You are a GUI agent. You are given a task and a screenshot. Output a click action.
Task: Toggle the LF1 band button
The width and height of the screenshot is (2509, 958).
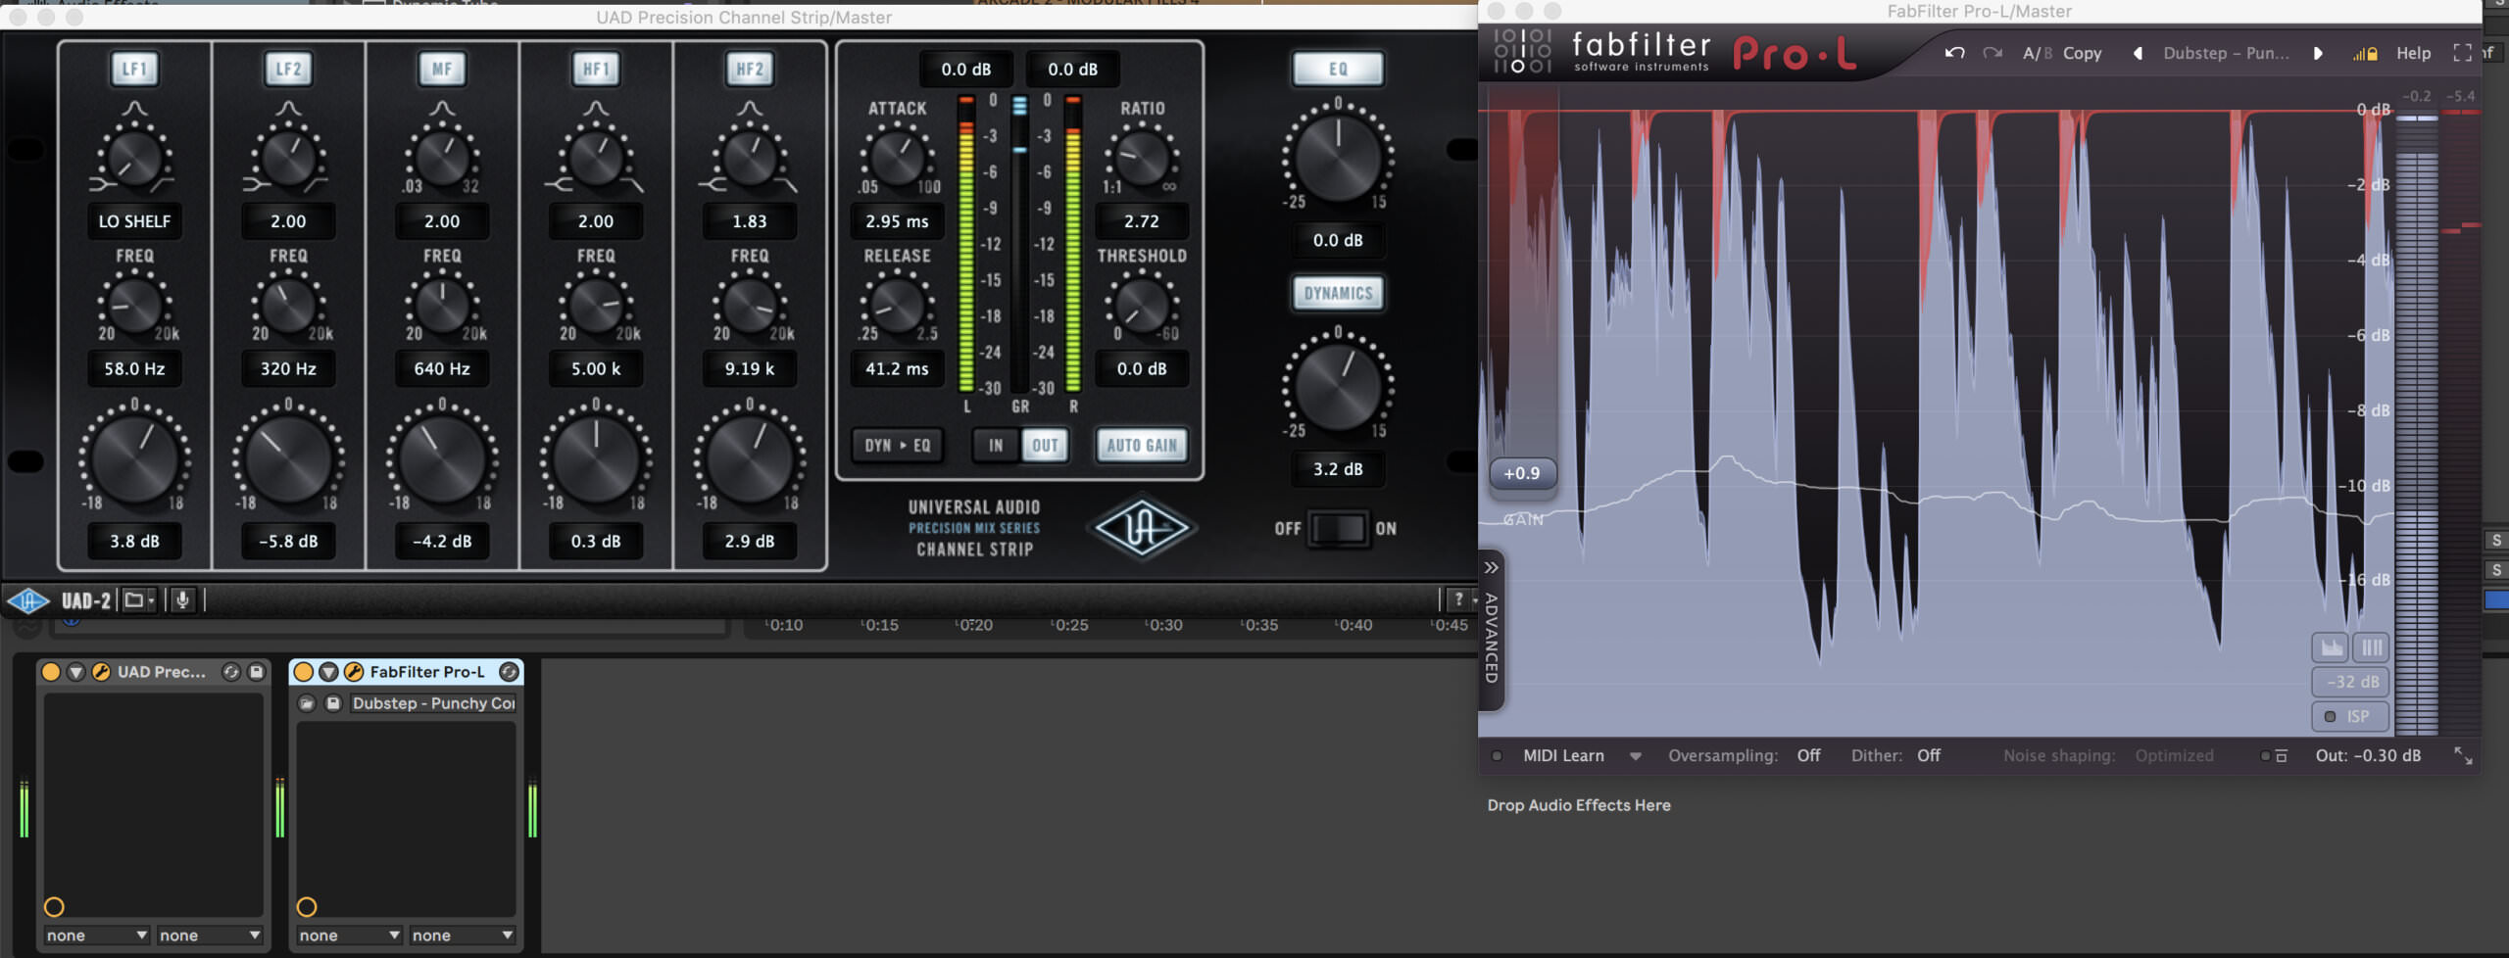[134, 69]
